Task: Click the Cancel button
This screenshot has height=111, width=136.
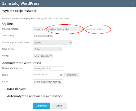Action: (59, 106)
